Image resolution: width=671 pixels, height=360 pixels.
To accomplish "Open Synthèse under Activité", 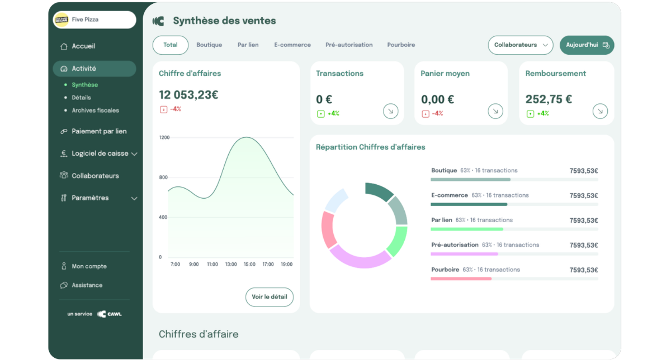I will click(x=84, y=85).
